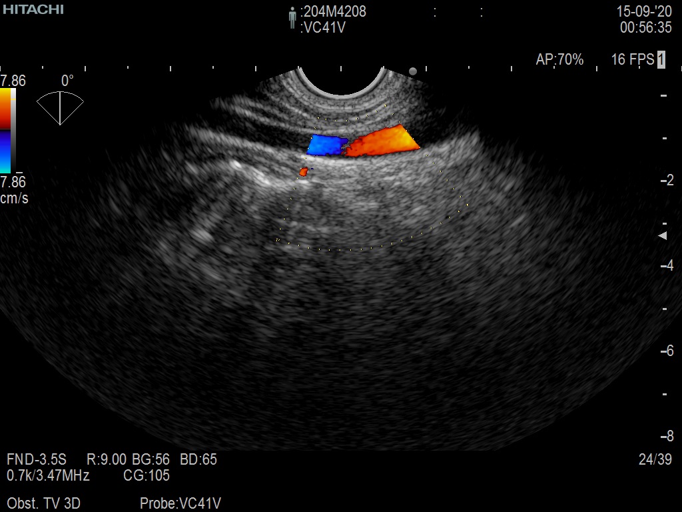Viewport: 682px width, 512px height.
Task: Click the patient figure icon
Action: [x=292, y=18]
